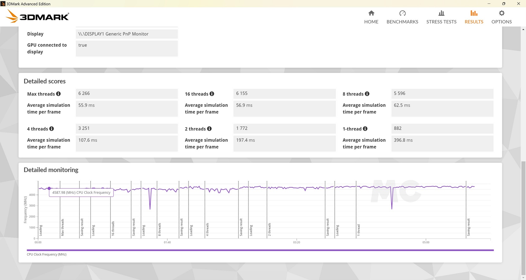Open the Options gear tab
Image resolution: width=526 pixels, height=280 pixels.
[x=501, y=17]
